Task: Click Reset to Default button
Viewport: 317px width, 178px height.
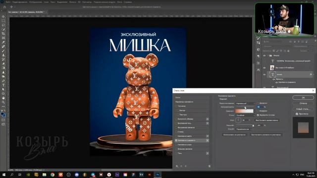Action: tap(266, 135)
